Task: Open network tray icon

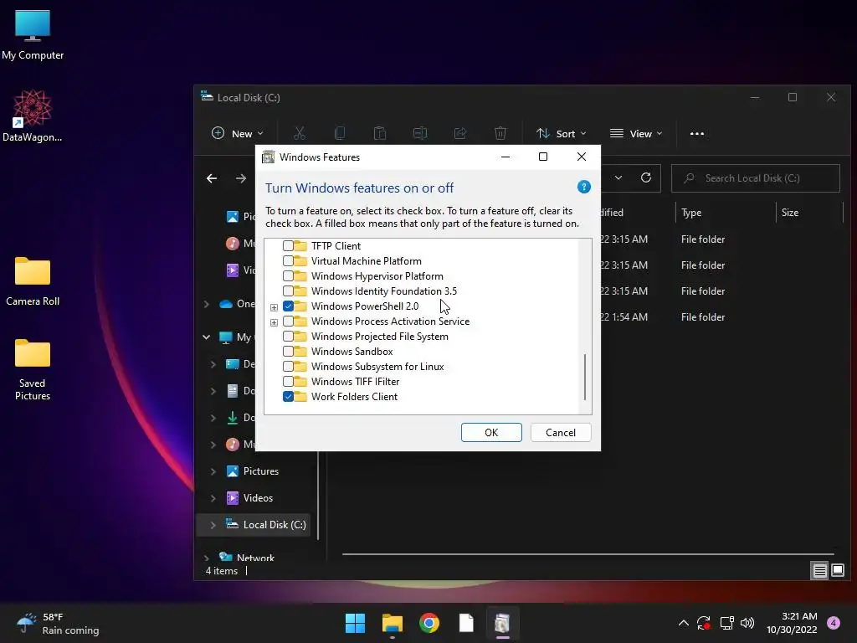Action: [726, 623]
